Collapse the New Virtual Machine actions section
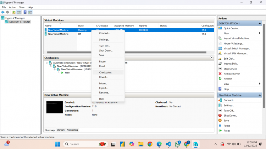 (x=260, y=95)
